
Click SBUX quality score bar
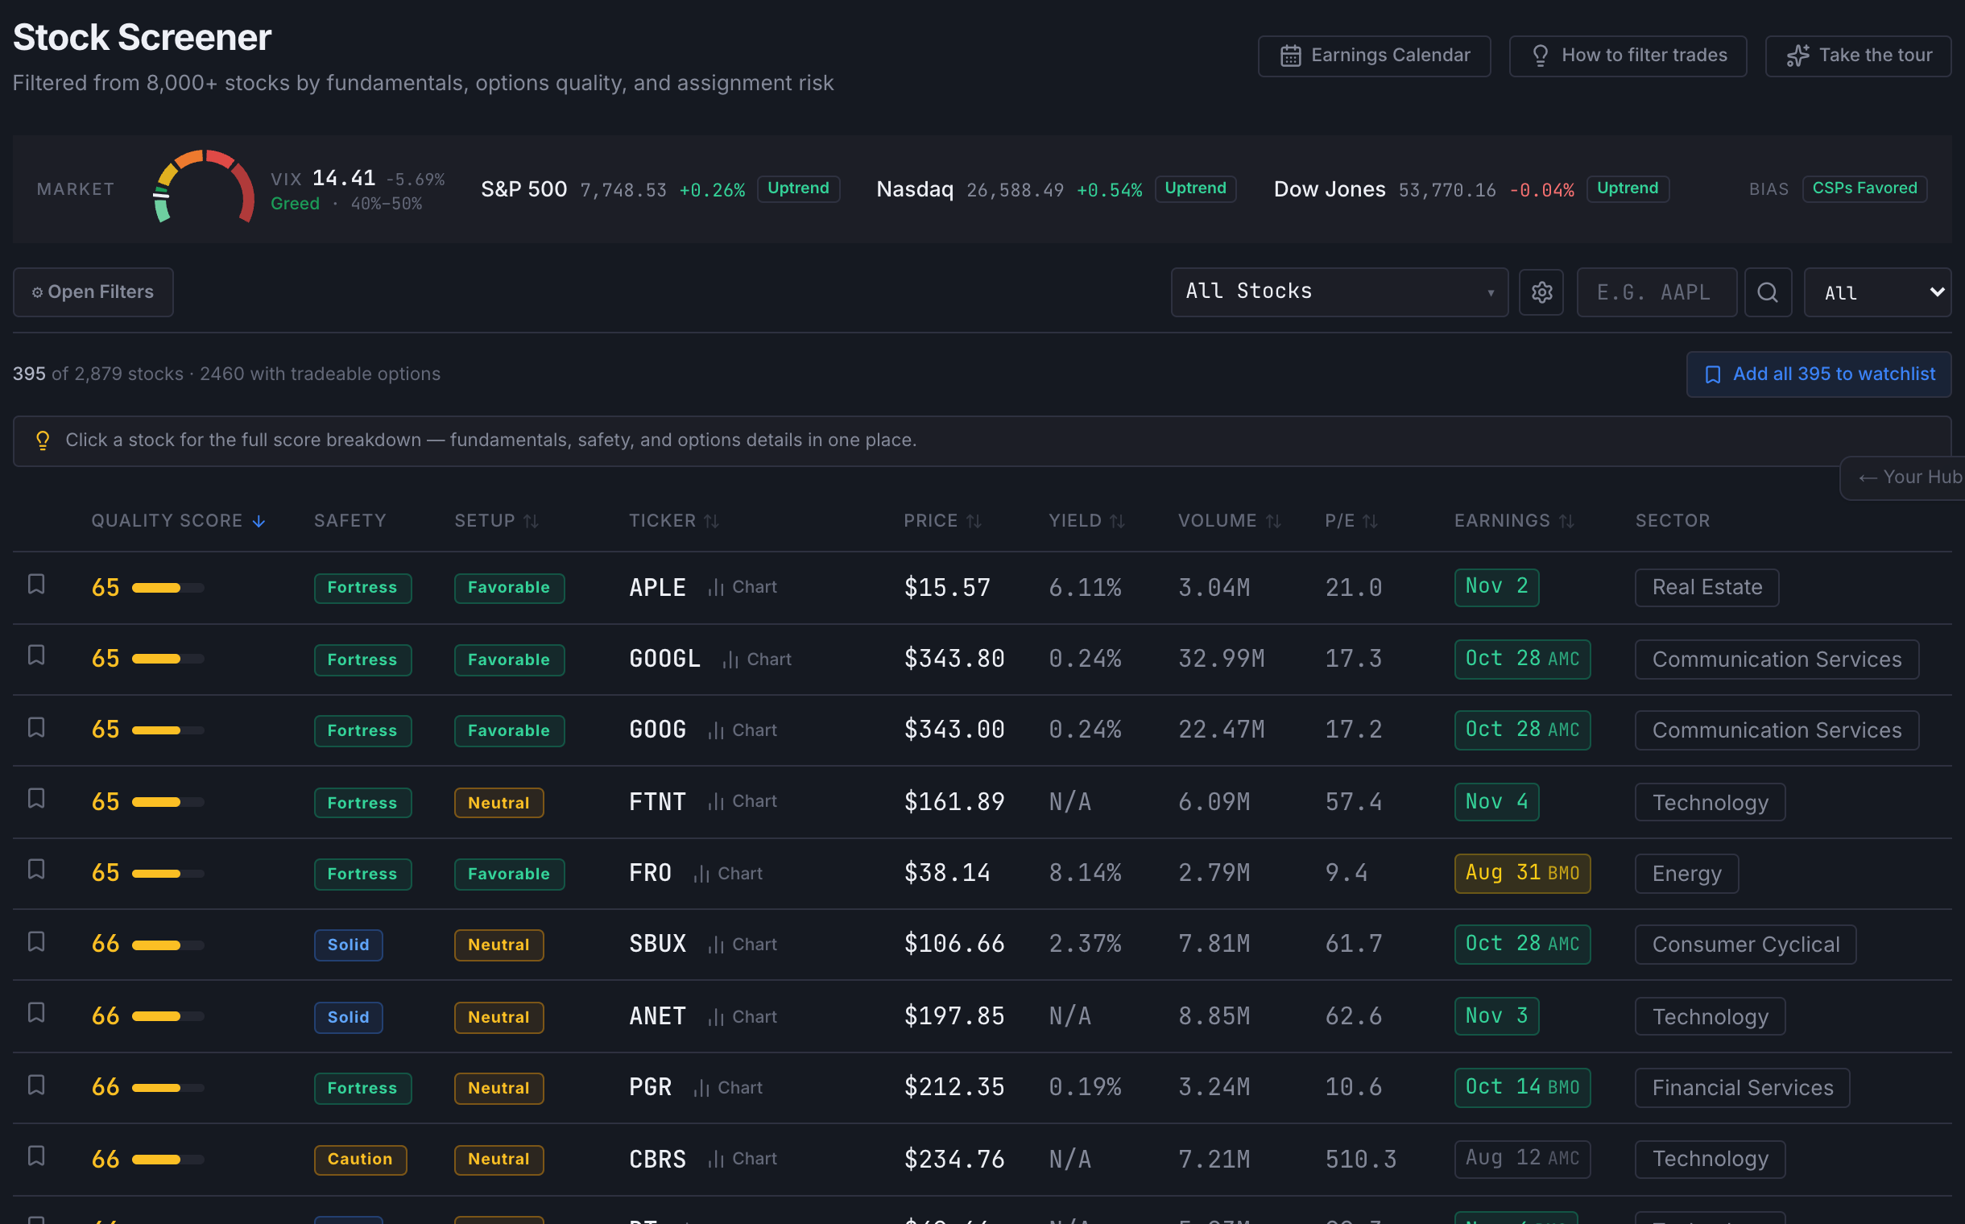(168, 945)
